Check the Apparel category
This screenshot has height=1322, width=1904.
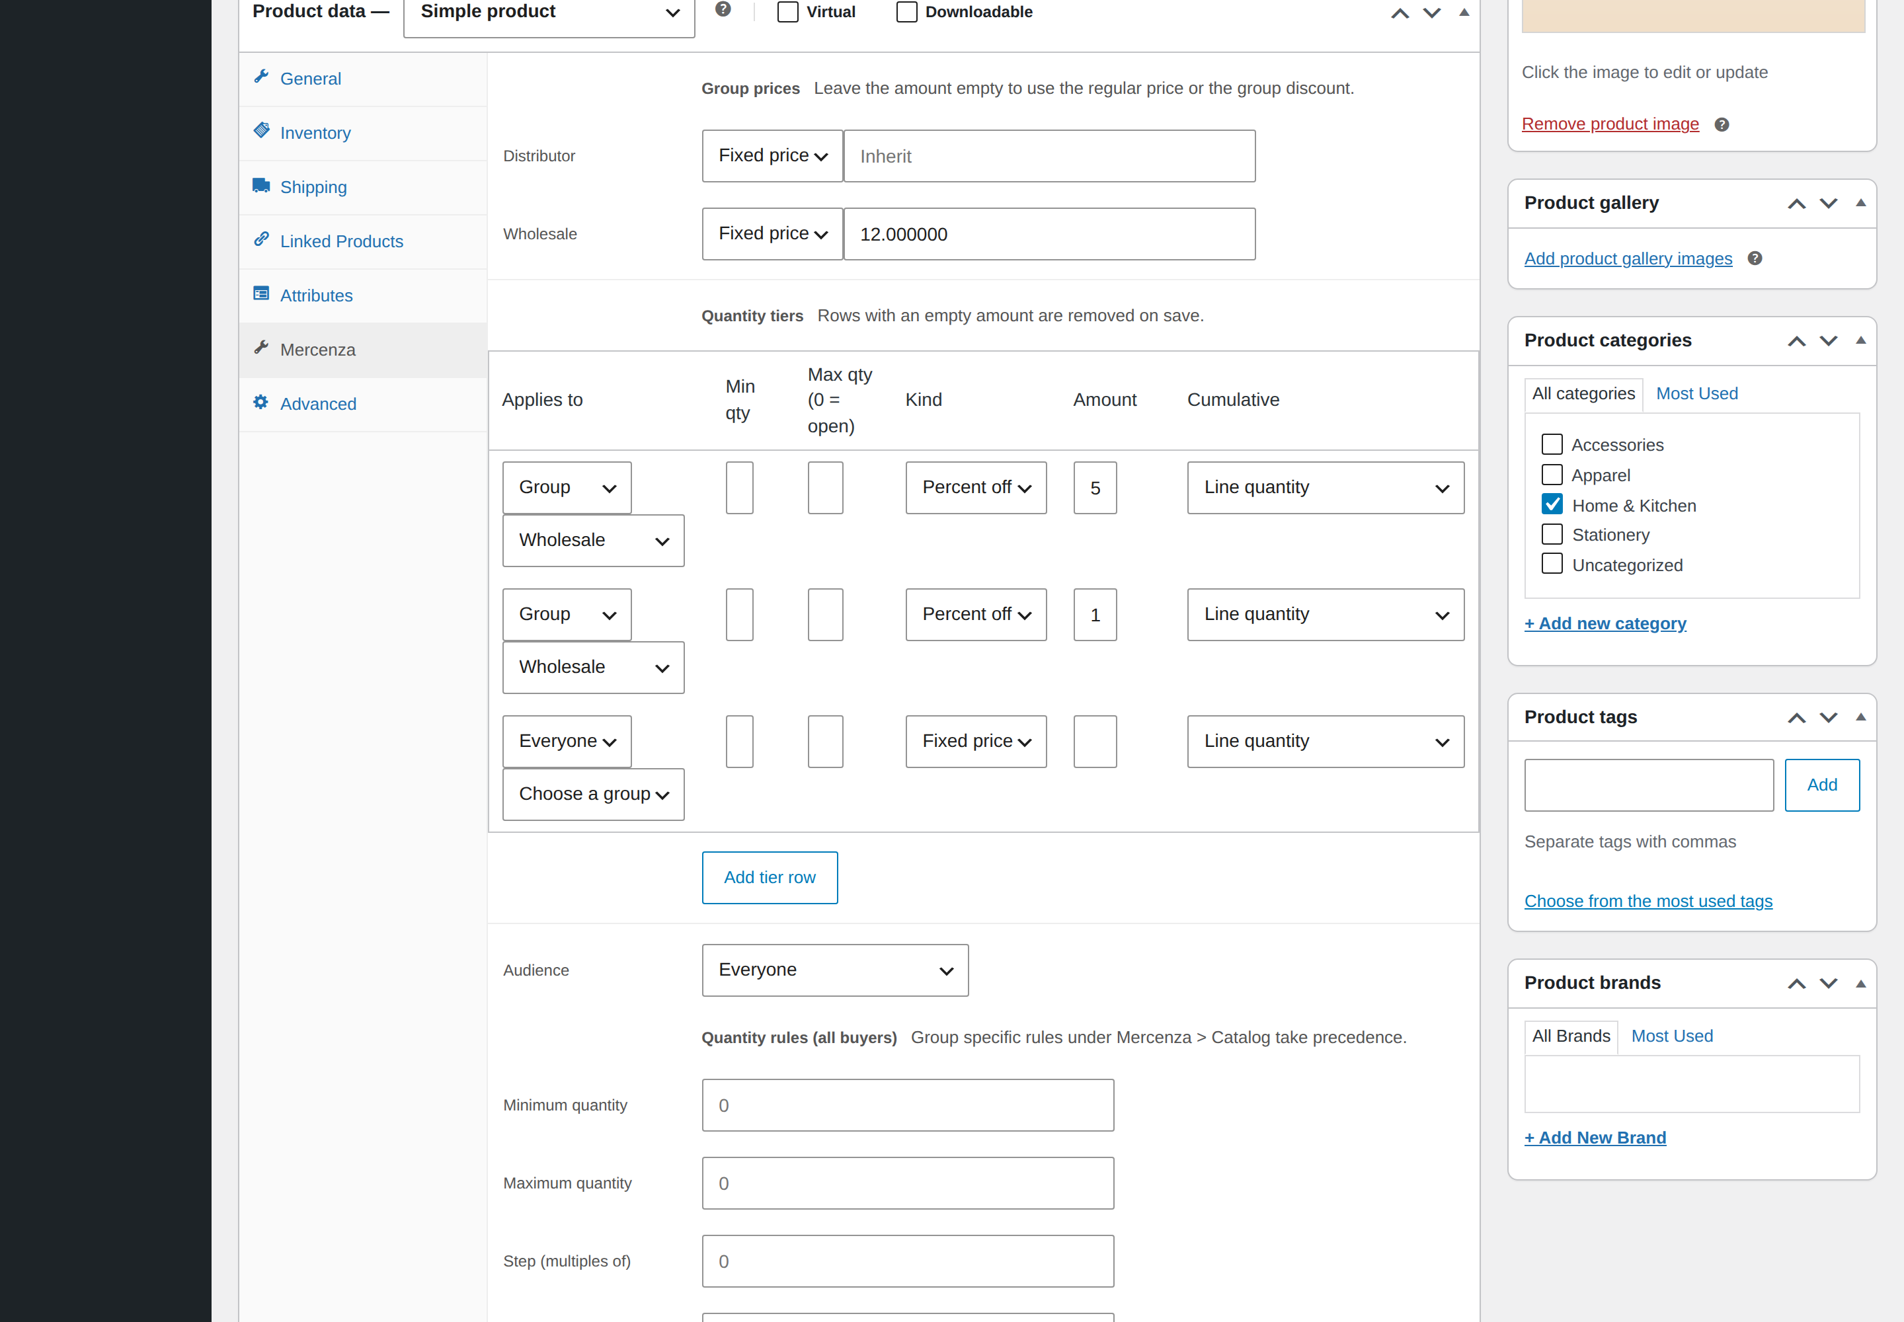(1552, 475)
